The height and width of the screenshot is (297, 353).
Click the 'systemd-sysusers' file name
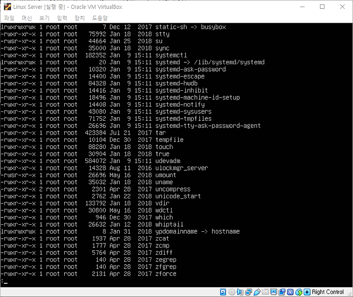[x=183, y=112]
